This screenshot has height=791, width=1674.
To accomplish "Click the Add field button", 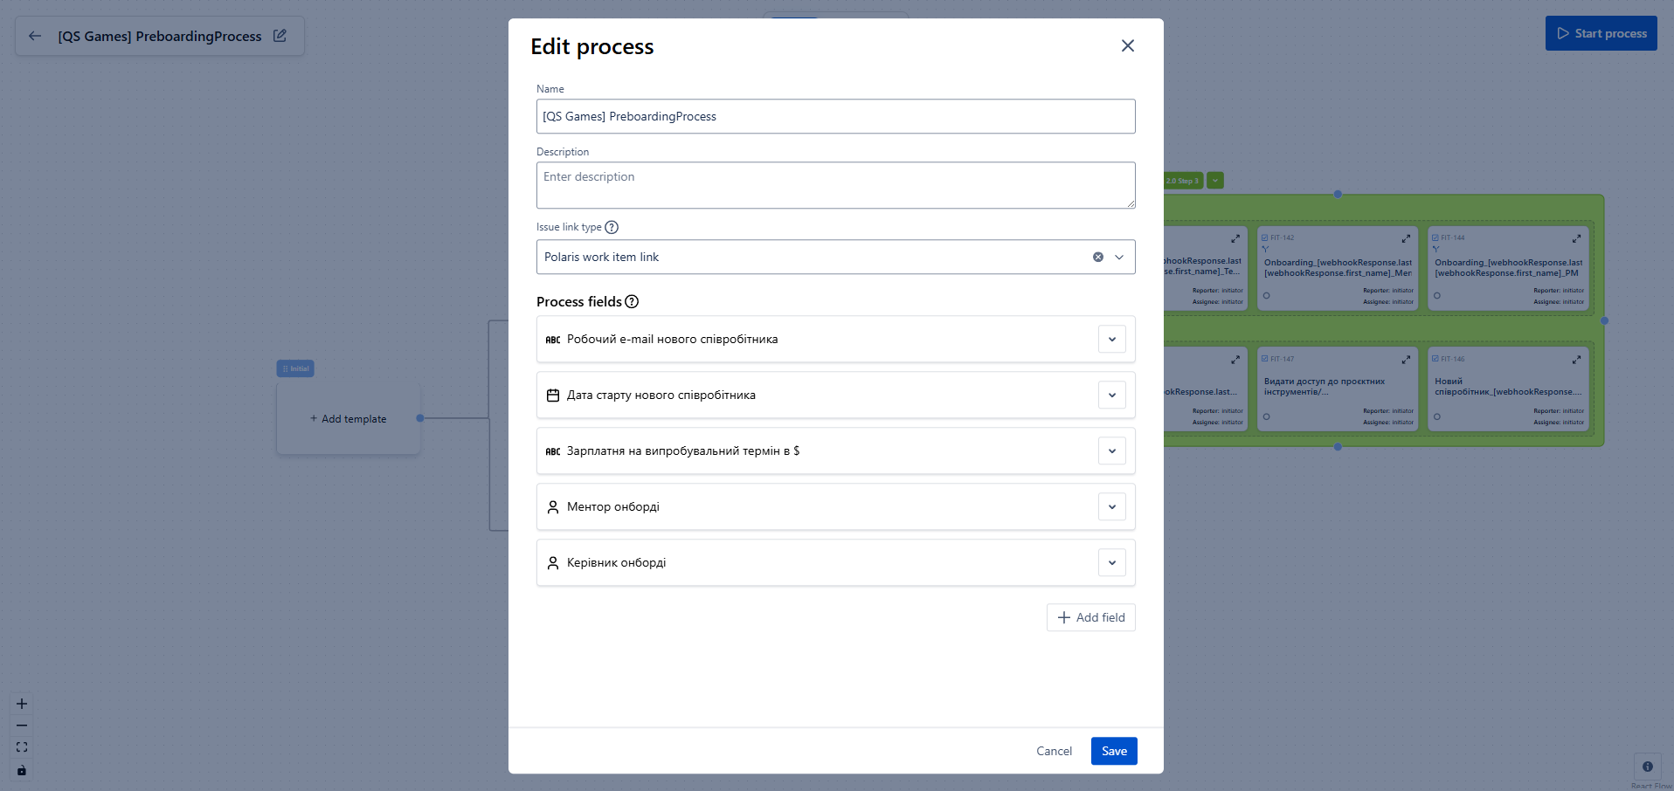I will 1090,617.
